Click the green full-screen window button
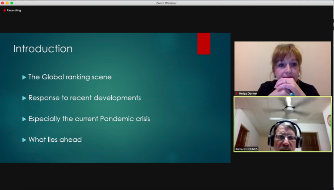334x190 pixels. 12,3
